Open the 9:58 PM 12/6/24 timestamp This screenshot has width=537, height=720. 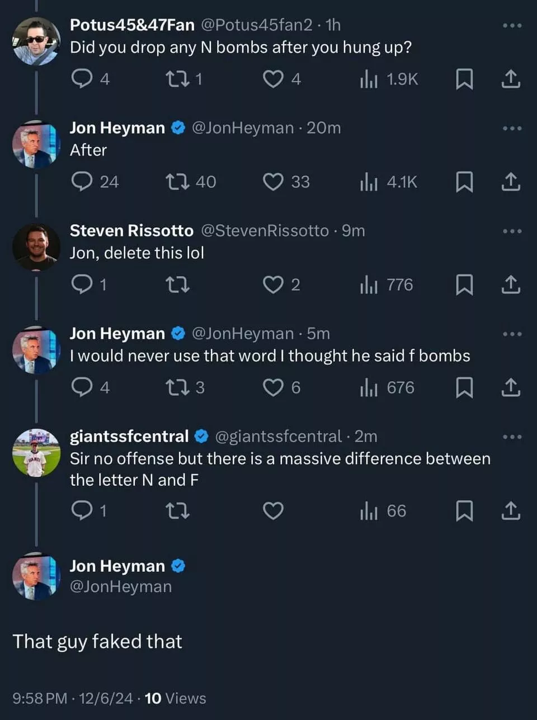[73, 698]
